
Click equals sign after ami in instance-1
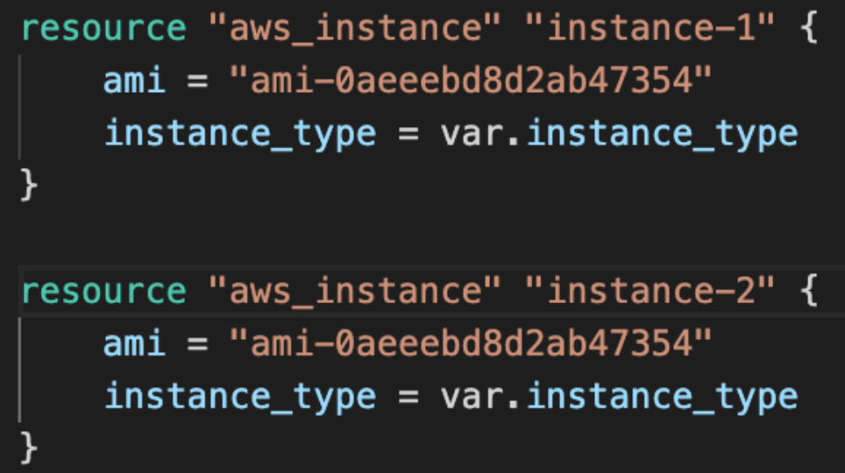tap(196, 81)
